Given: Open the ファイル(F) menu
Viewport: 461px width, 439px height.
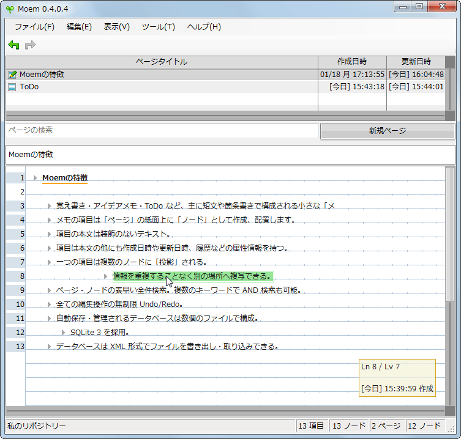Looking at the screenshot, I should point(35,27).
